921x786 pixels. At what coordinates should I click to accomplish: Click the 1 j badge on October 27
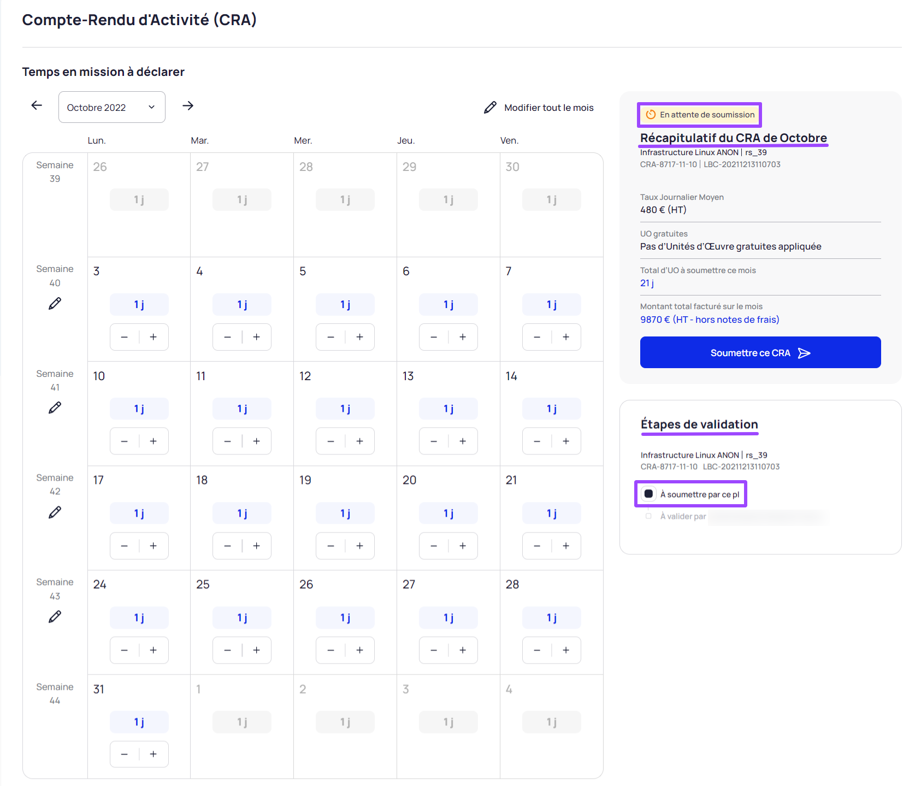coord(448,618)
